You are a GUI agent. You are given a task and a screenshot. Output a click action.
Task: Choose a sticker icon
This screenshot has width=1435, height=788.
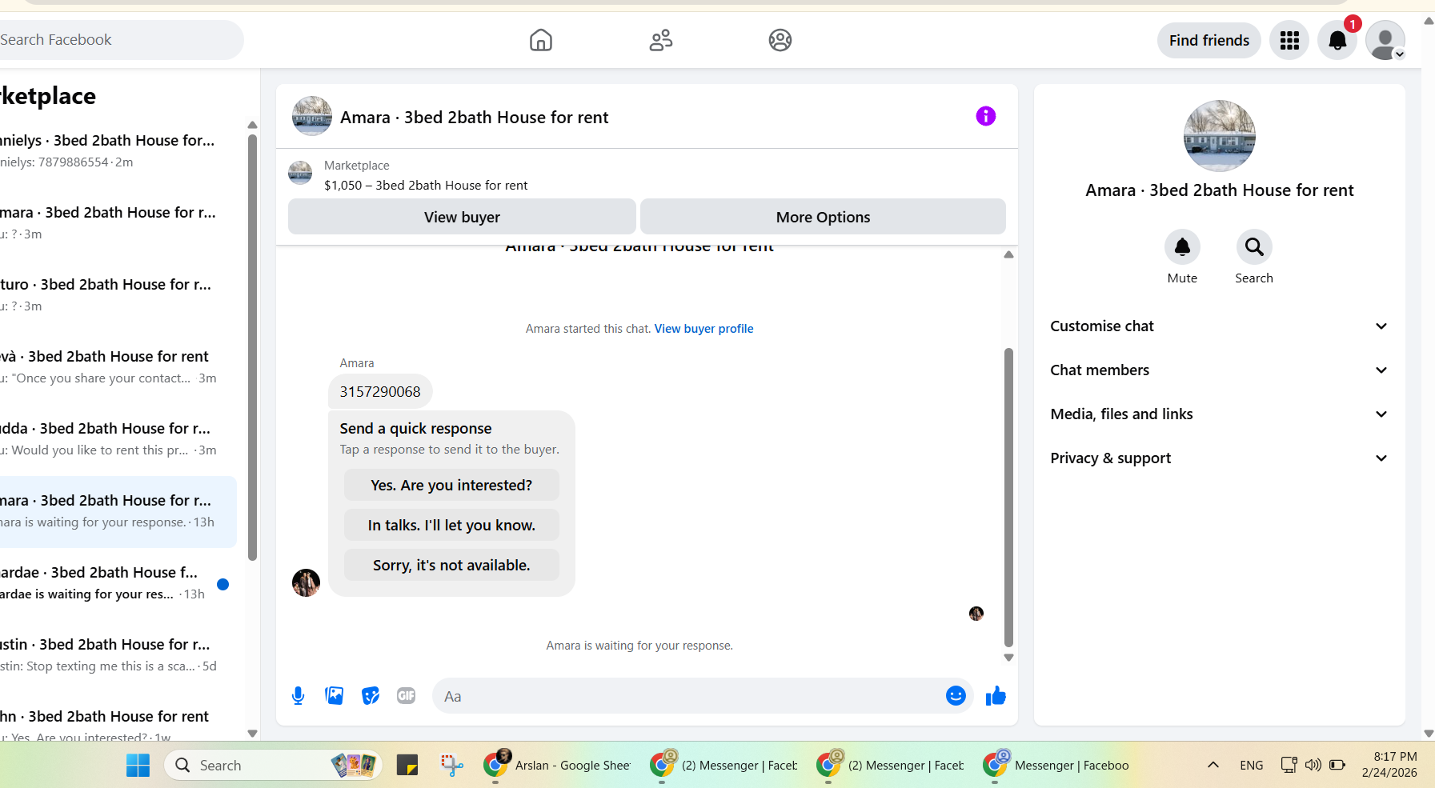click(371, 696)
